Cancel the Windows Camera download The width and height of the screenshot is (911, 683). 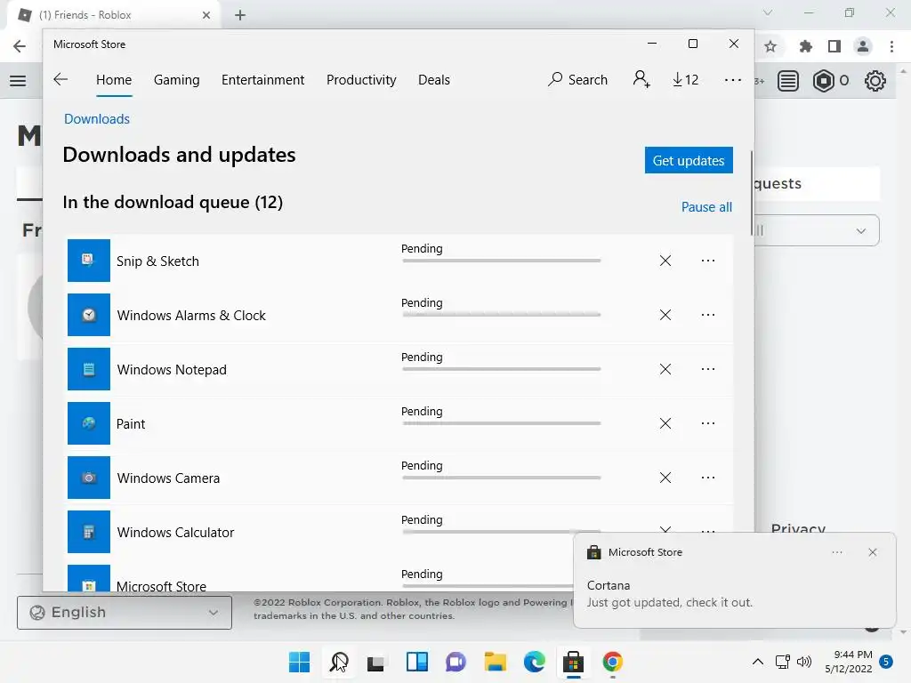(665, 478)
